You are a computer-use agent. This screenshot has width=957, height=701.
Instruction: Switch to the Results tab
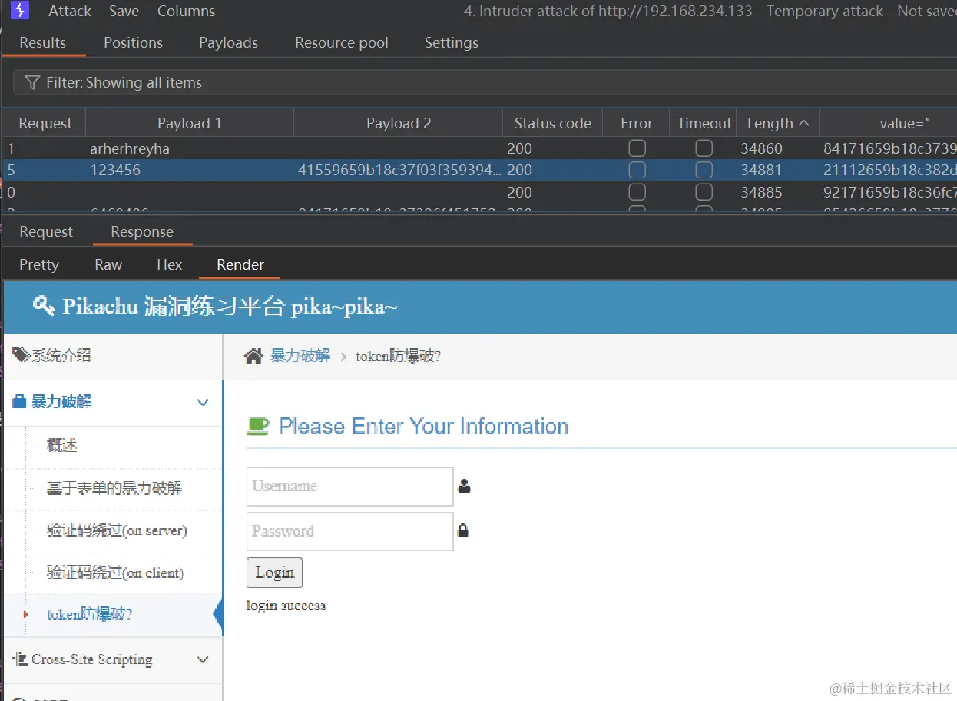(x=43, y=42)
